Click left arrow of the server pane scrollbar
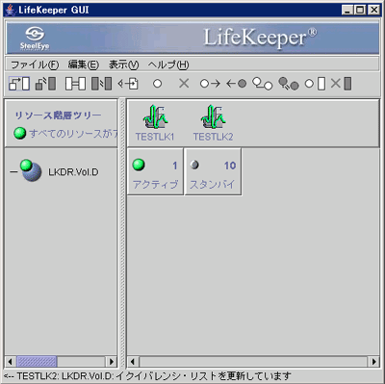 coord(133,362)
